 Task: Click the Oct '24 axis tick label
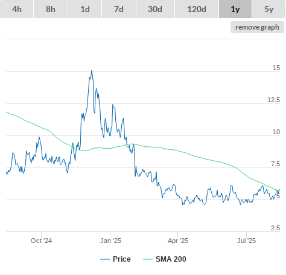click(x=41, y=241)
